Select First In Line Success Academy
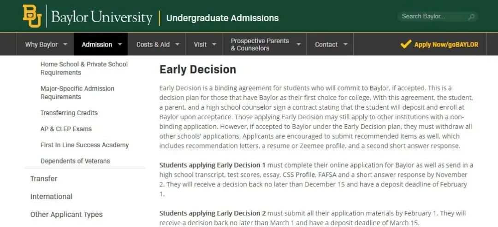Screen dimensions: 498x227 click(x=84, y=145)
